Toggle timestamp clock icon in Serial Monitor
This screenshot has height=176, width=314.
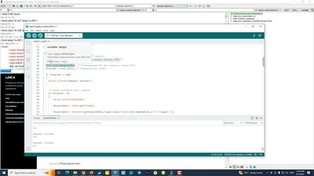point(257,118)
